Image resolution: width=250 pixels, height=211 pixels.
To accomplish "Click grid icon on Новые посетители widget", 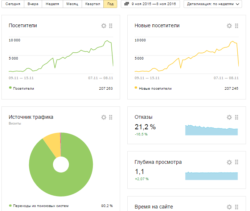I will click(x=237, y=26).
